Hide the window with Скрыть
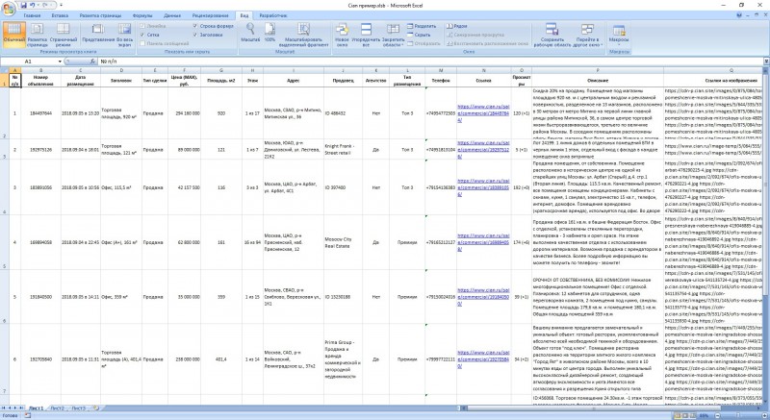 (x=419, y=35)
